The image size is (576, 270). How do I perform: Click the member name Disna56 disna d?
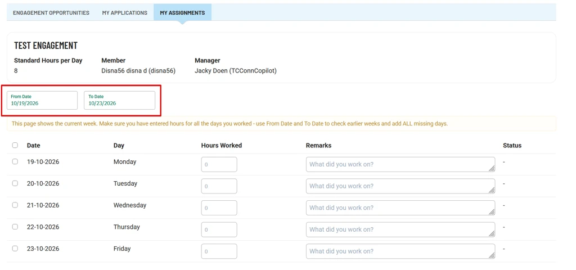coord(138,70)
